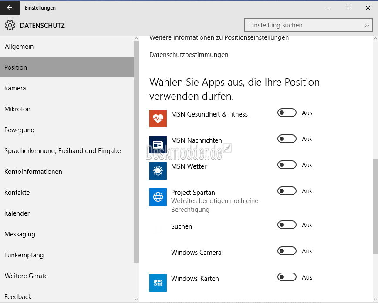This screenshot has height=303, width=378.
Task: Turn on the MSN Wetter location switch
Action: [x=287, y=165]
